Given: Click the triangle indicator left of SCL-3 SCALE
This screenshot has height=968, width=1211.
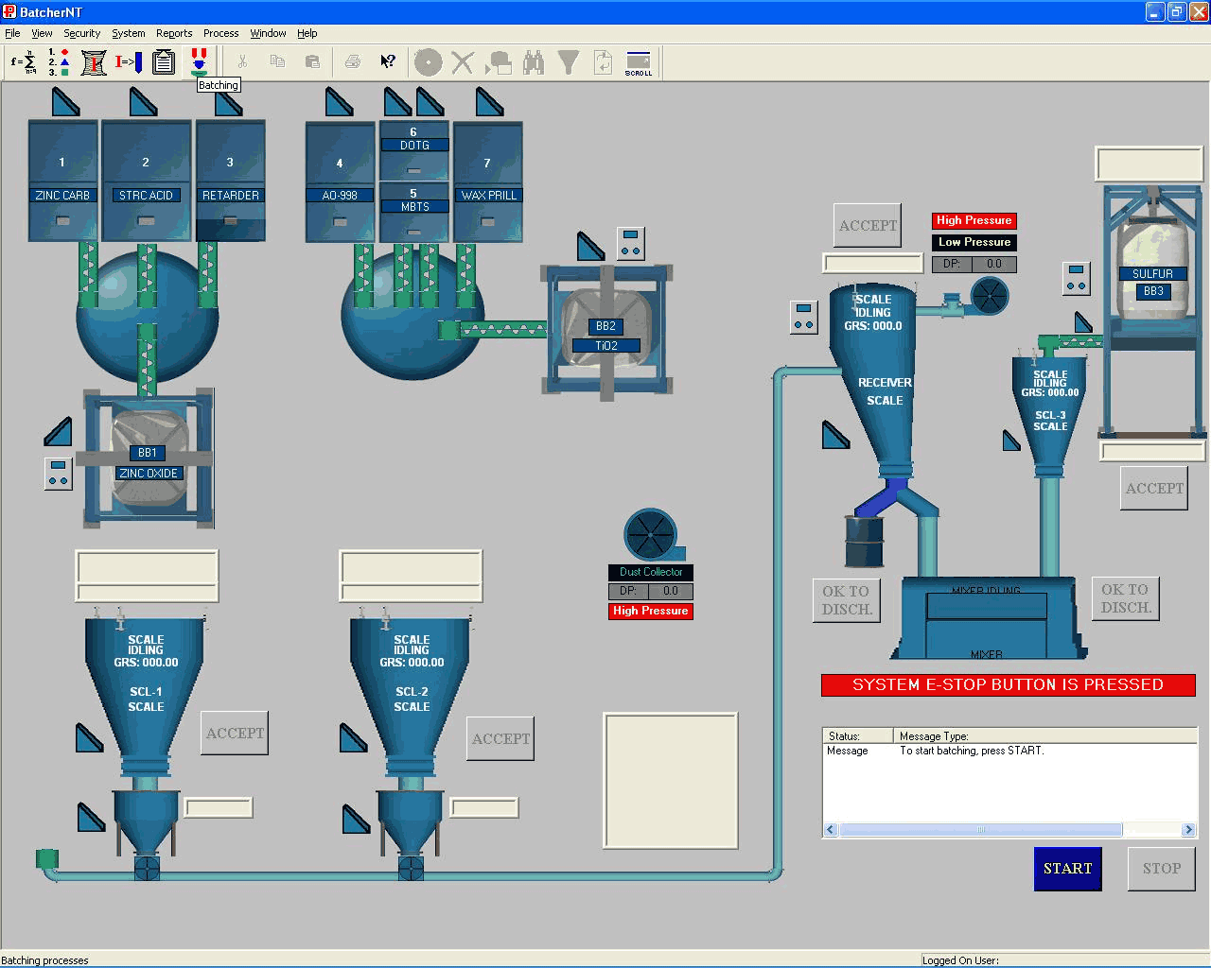Looking at the screenshot, I should tap(1011, 441).
